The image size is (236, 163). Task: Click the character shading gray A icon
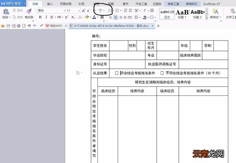102,17
